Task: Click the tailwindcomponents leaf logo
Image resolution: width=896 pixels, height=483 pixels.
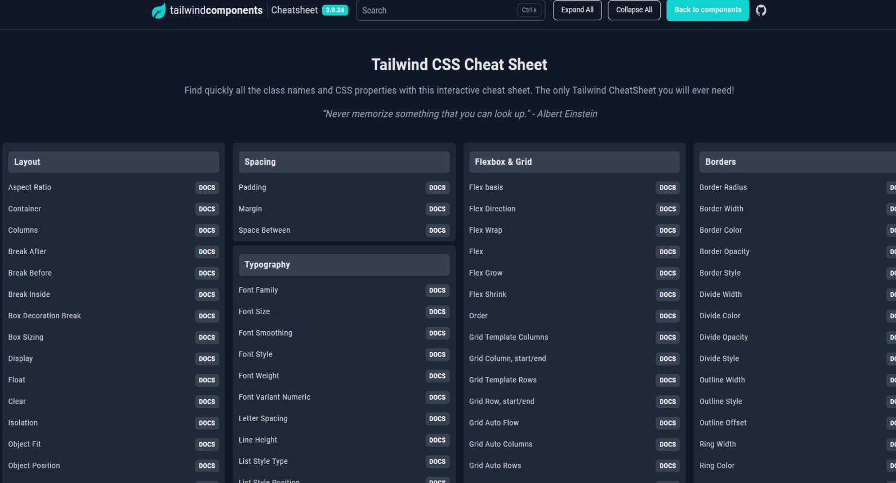Action: pos(159,11)
